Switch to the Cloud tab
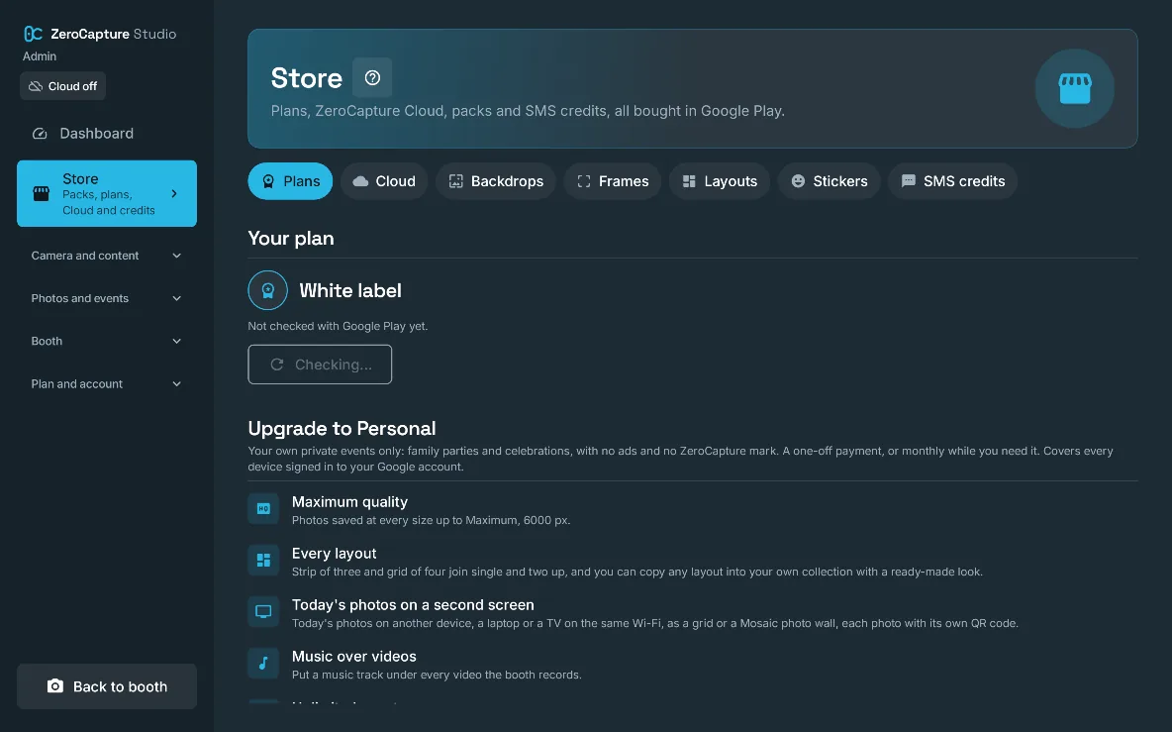The image size is (1172, 732). coord(384,181)
